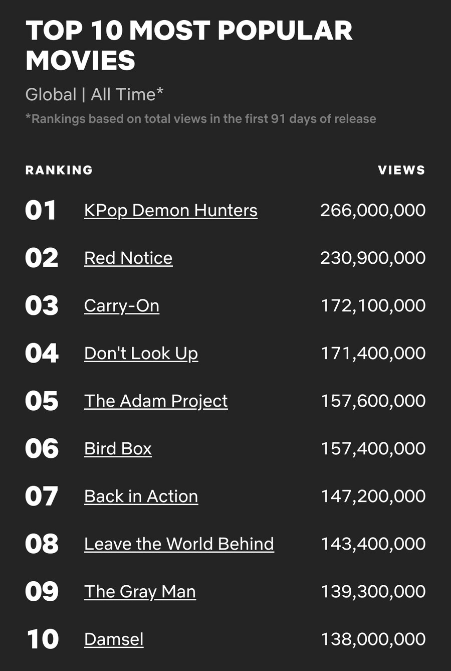Click the 230,900,000 views figure
Image resolution: width=451 pixels, height=671 pixels.
click(373, 258)
